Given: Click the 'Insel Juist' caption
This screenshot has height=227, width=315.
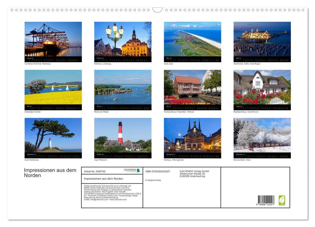Looking at the screenshot, I should pyautogui.click(x=168, y=64).
